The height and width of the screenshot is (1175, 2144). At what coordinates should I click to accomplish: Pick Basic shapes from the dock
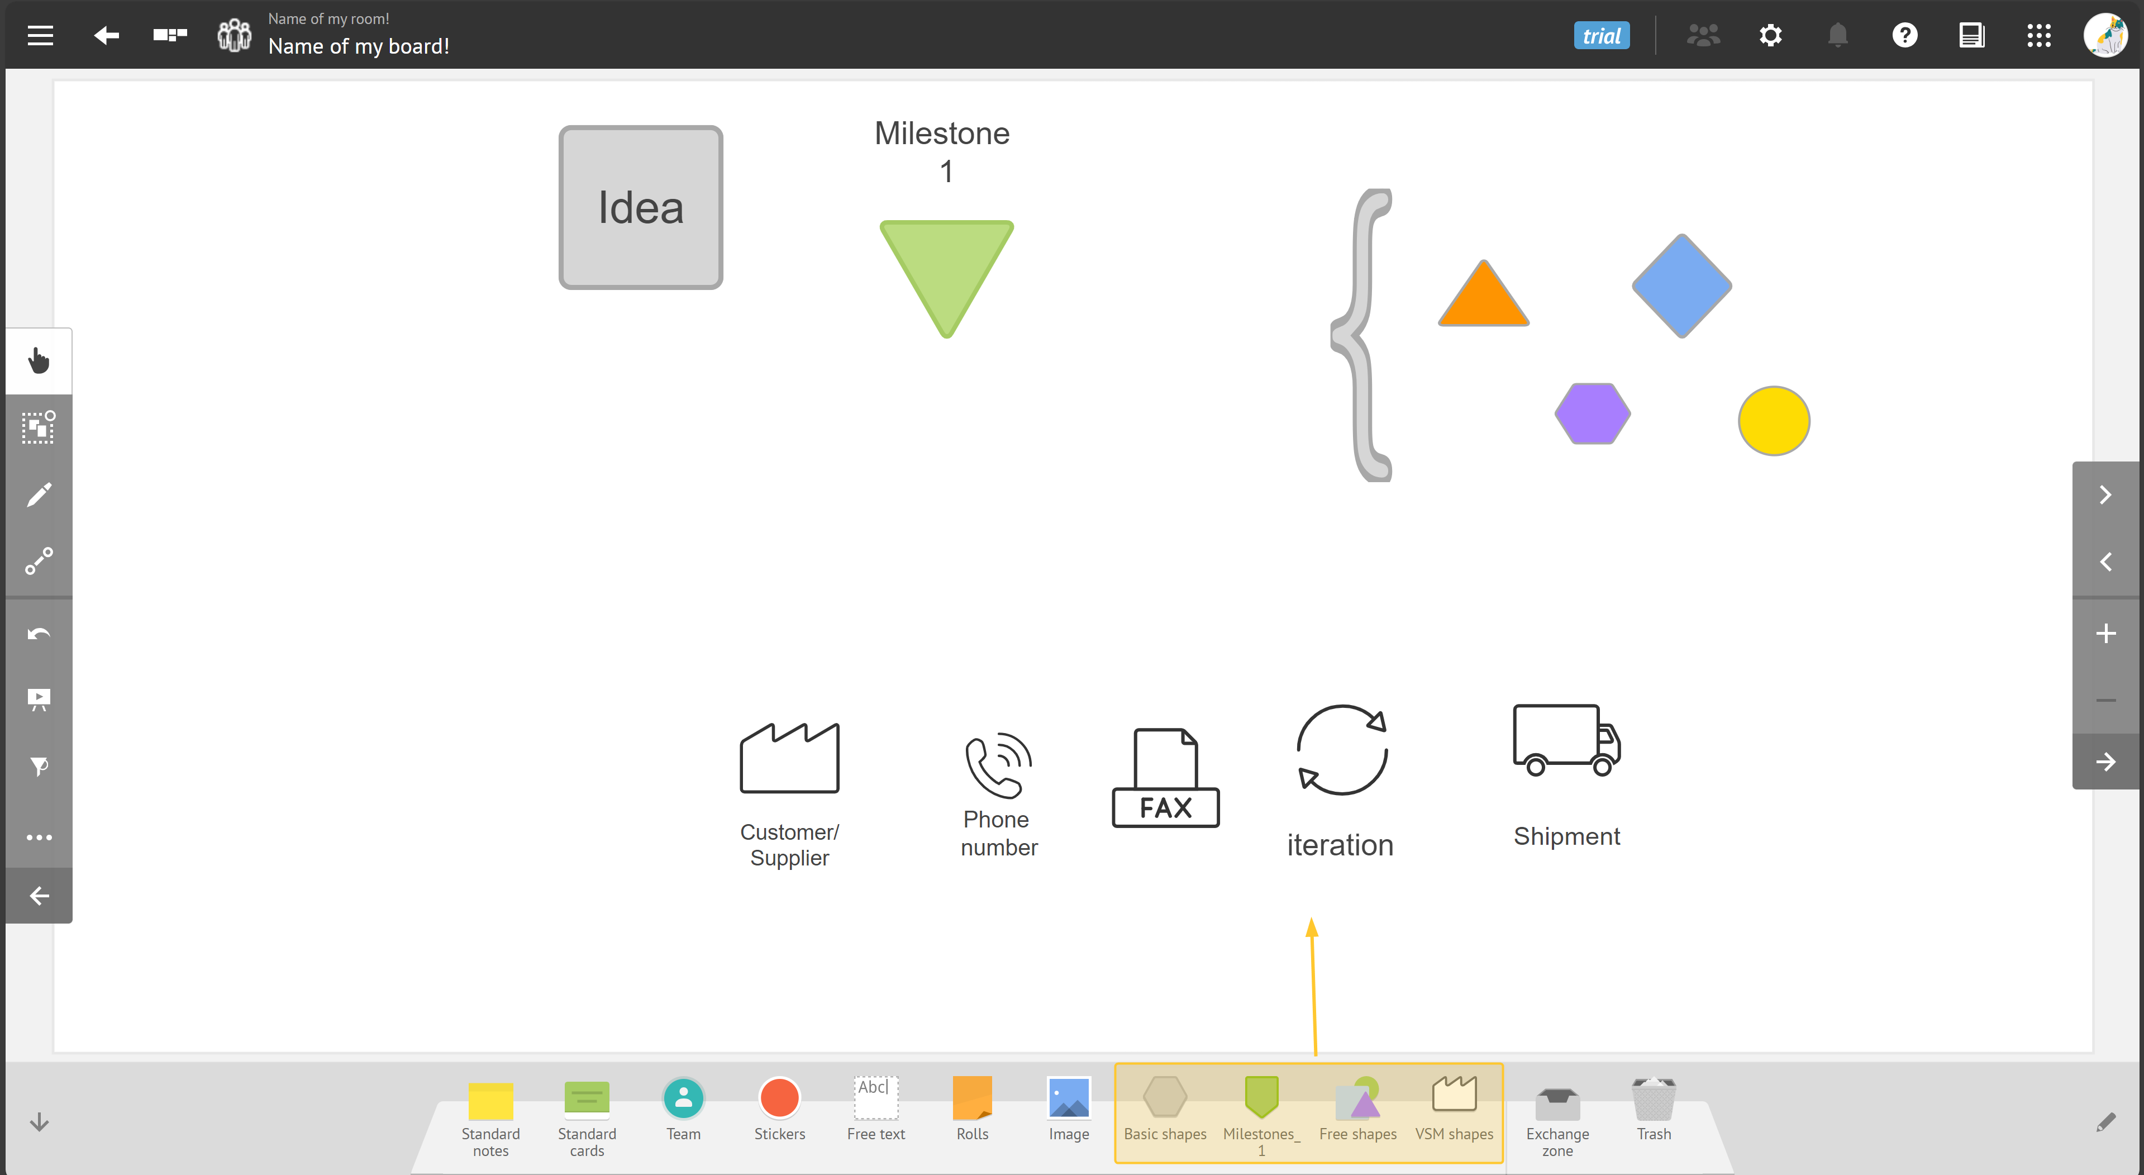pyautogui.click(x=1165, y=1109)
